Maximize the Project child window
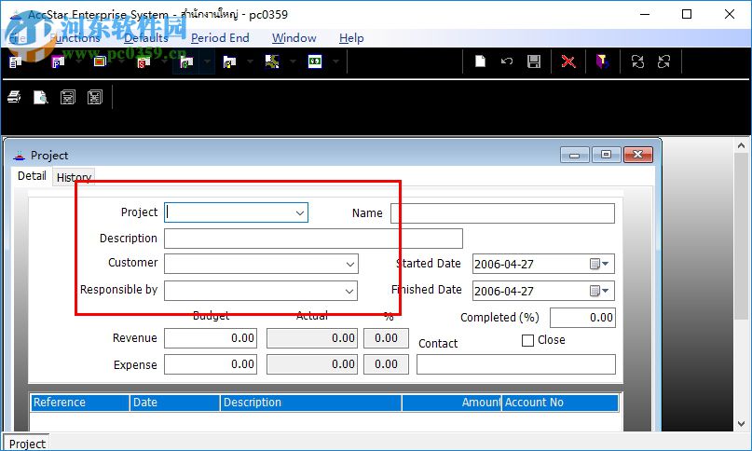This screenshot has width=752, height=451. tap(607, 155)
